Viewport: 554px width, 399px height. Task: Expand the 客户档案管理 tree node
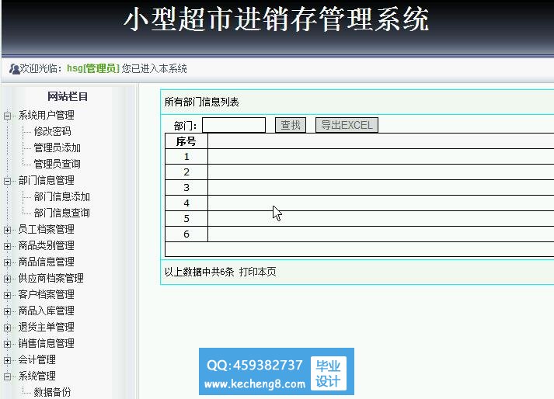click(x=7, y=295)
